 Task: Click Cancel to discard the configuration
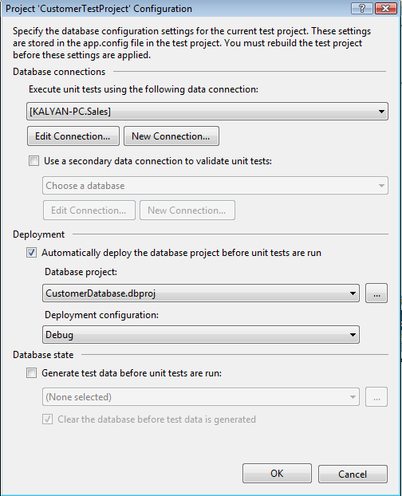pos(353,474)
